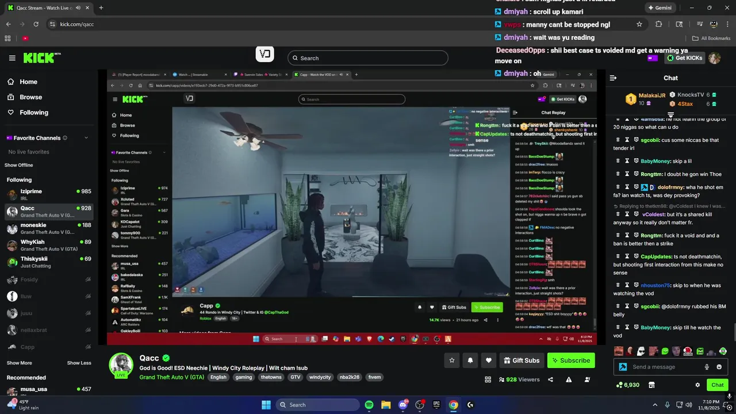Open Spotify from the taskbar
Viewport: 736px width, 414px height.
point(369,405)
